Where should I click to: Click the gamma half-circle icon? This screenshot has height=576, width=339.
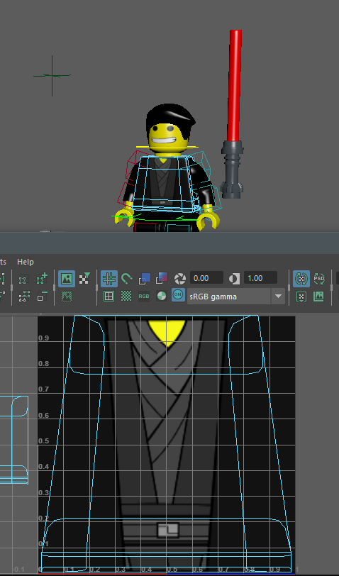[x=234, y=279]
